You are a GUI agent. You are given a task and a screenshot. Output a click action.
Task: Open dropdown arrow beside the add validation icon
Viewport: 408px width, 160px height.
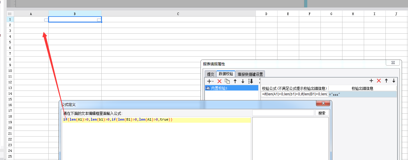coord(213,82)
